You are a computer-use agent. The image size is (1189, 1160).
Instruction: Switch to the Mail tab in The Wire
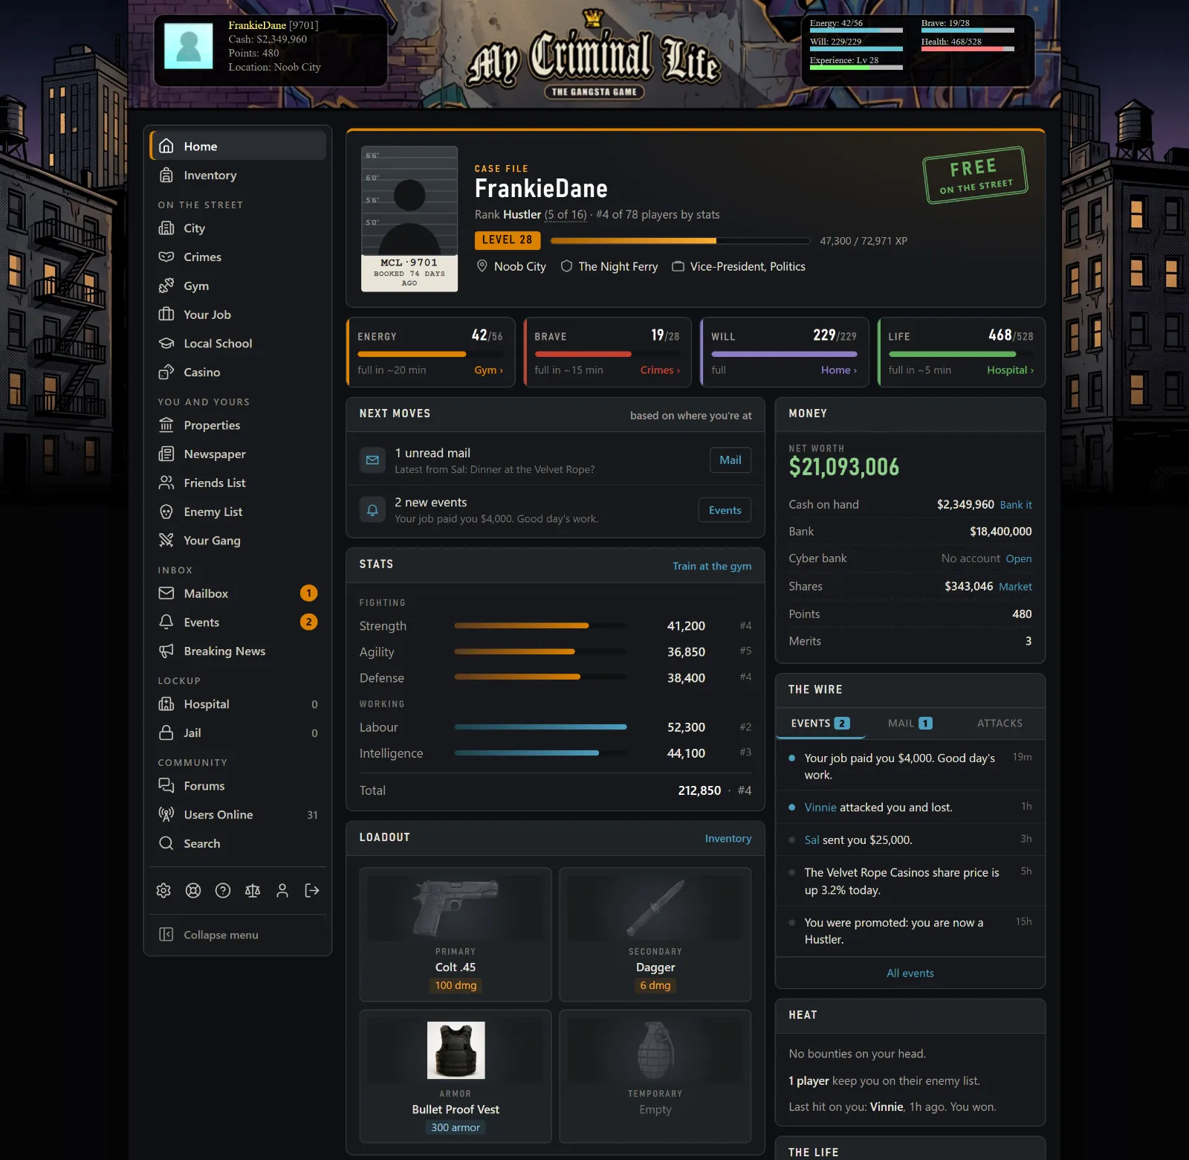(x=910, y=723)
